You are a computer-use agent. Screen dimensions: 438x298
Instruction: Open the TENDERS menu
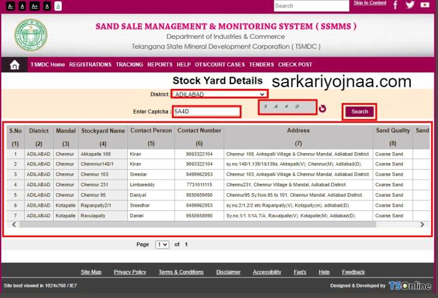coord(261,64)
